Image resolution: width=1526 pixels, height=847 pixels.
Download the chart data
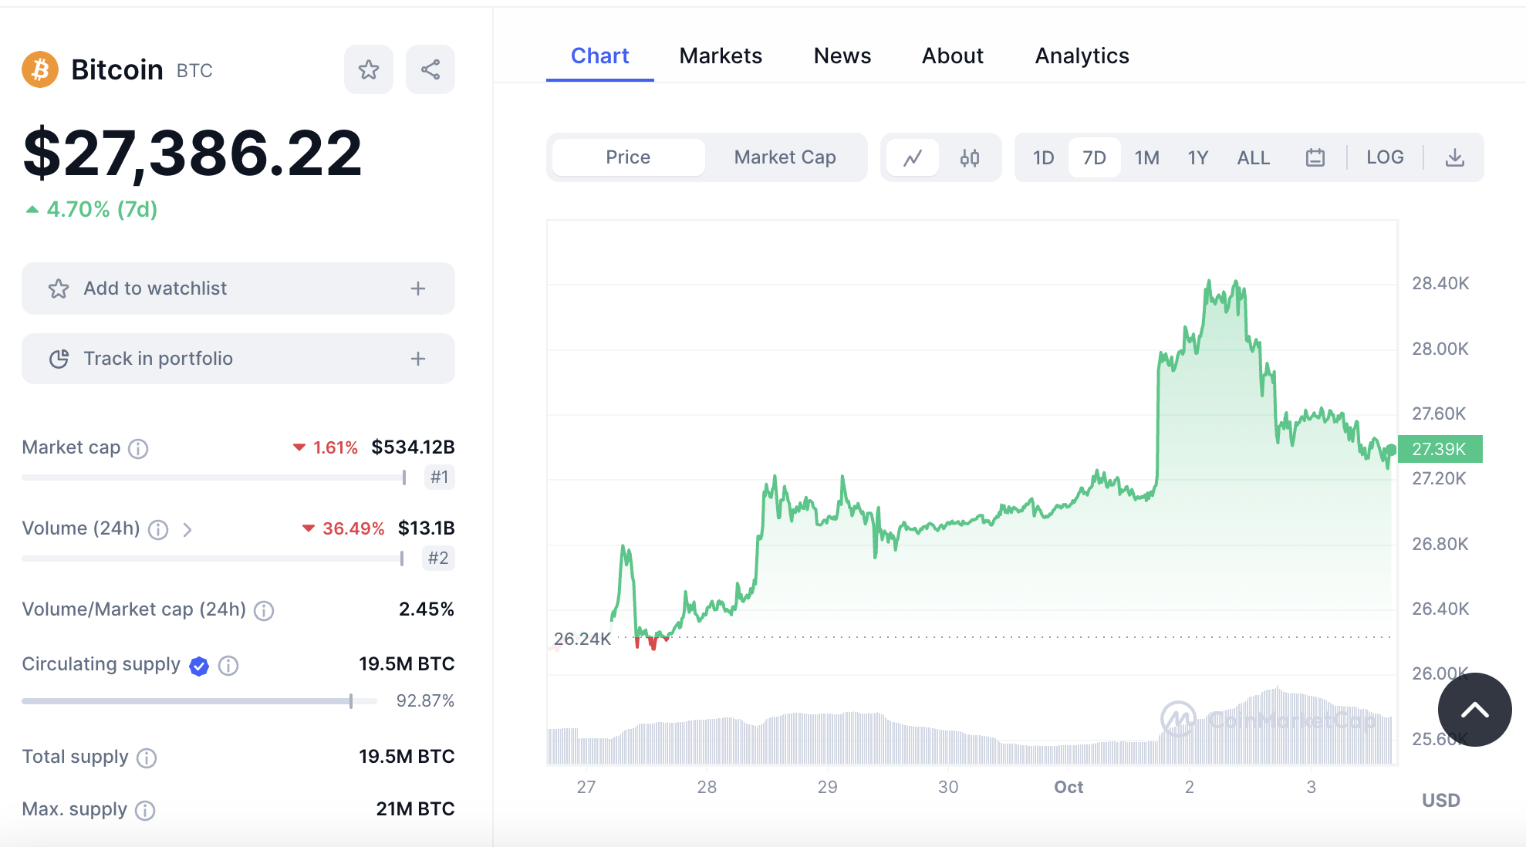coord(1457,157)
